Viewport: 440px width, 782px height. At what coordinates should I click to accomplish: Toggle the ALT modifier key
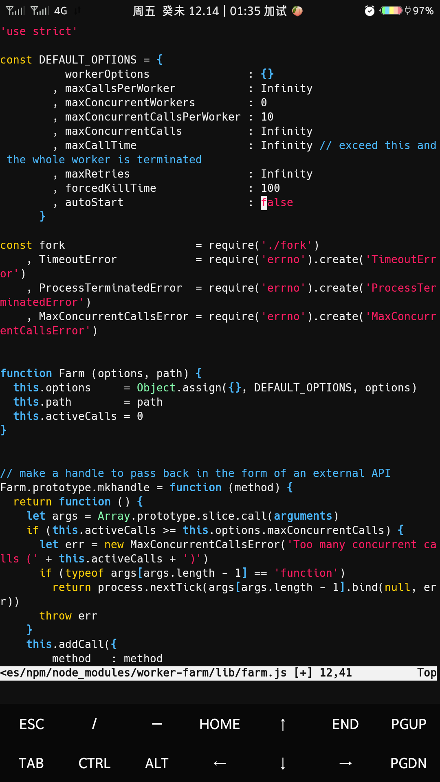click(157, 763)
